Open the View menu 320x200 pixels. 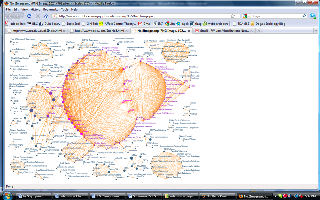tap(24, 9)
